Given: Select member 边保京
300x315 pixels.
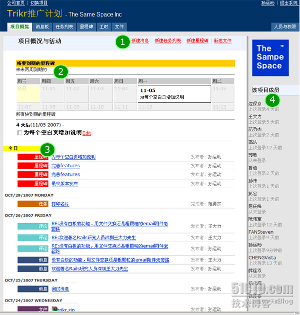Looking at the screenshot, I should pos(255,104).
